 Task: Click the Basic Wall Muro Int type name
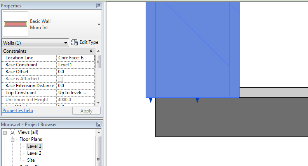pos(40,24)
